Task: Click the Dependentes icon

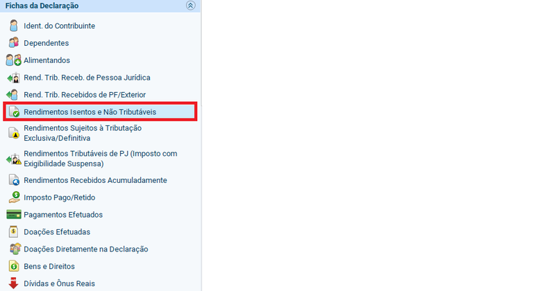Action: [13, 43]
